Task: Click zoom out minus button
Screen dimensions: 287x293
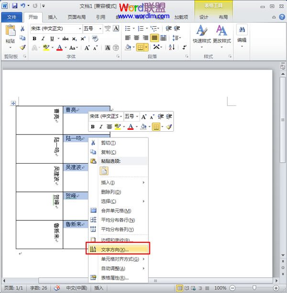Action: click(232, 288)
